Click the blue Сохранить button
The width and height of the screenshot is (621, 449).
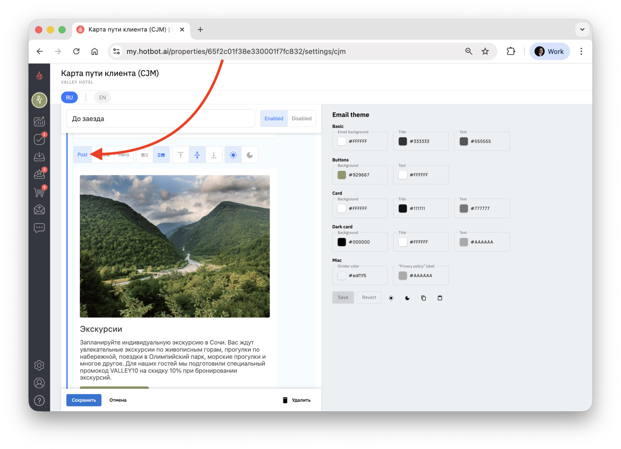coord(84,400)
